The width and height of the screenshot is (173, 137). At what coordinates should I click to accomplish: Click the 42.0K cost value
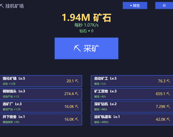(161, 119)
